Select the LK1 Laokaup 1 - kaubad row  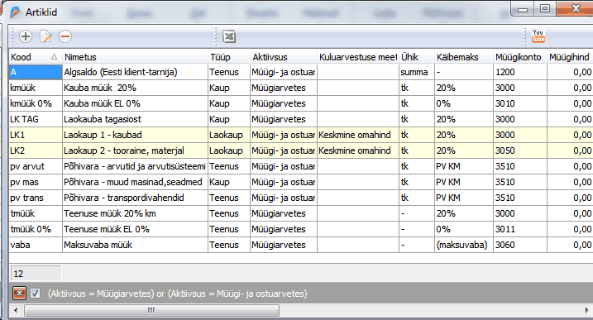[301, 135]
